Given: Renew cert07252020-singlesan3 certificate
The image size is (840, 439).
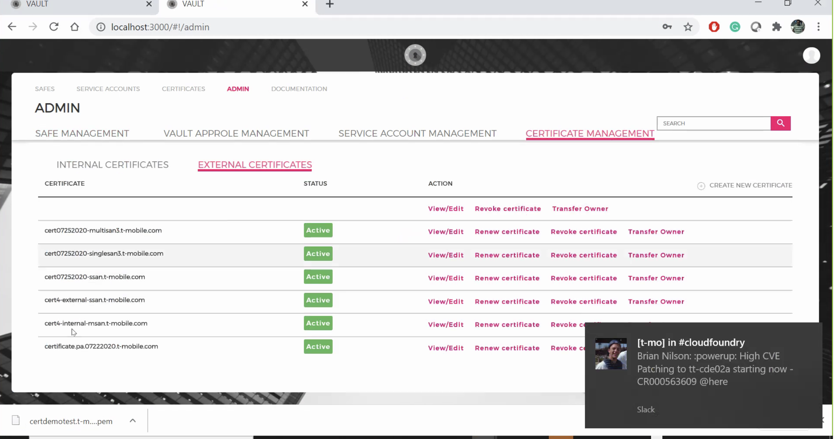Looking at the screenshot, I should point(507,255).
